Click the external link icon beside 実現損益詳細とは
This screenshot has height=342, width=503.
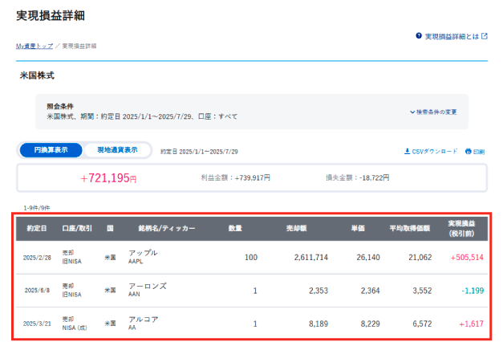(485, 36)
